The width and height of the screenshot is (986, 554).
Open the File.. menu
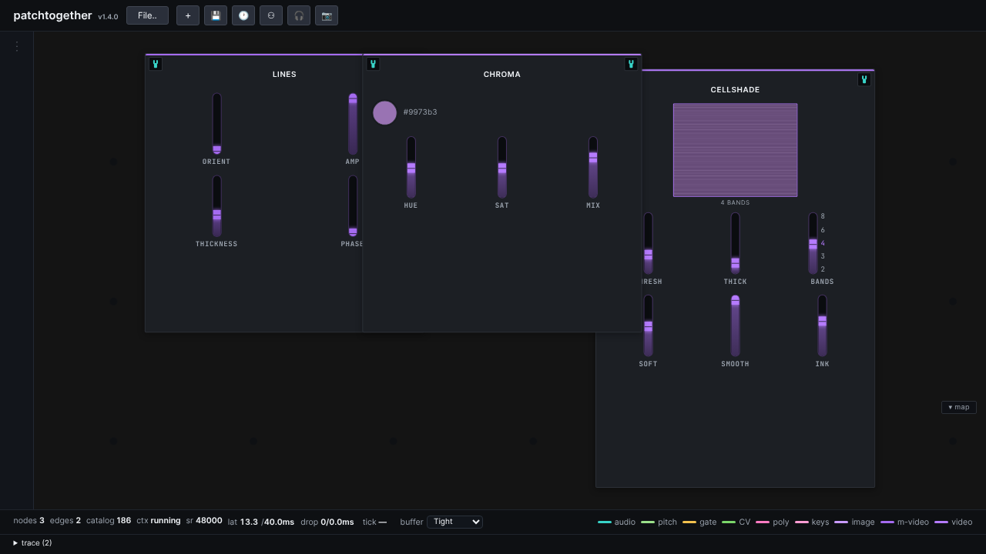[147, 15]
